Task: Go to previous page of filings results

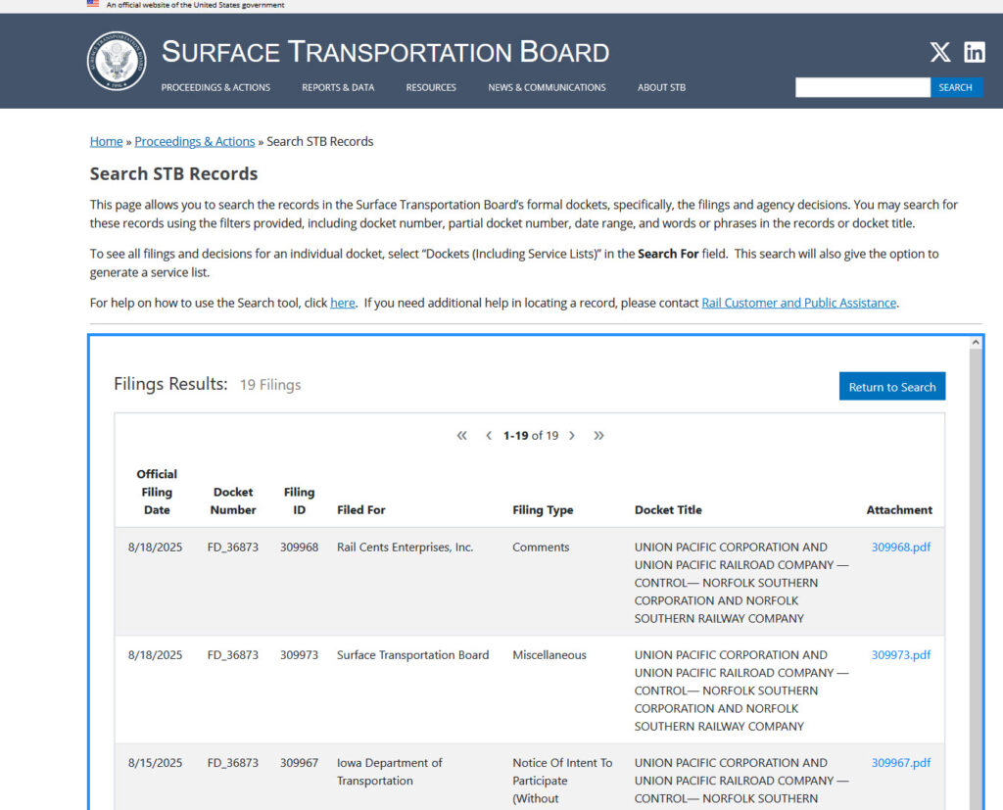Action: [489, 436]
